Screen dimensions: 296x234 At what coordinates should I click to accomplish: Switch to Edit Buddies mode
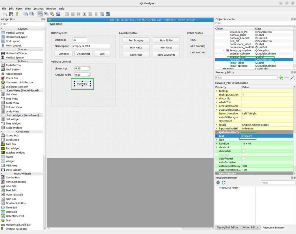click(x=52, y=14)
